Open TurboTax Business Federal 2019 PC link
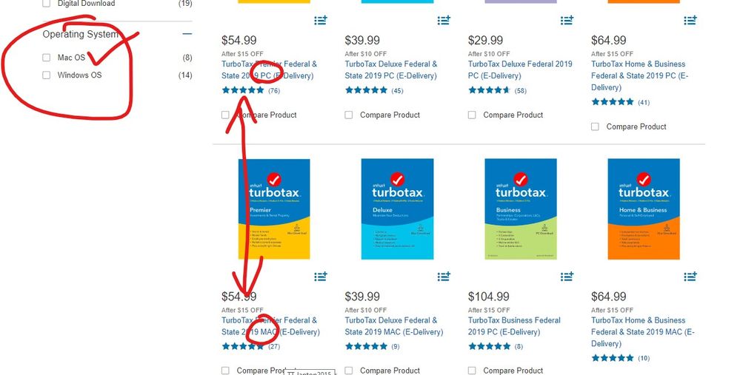 514,326
